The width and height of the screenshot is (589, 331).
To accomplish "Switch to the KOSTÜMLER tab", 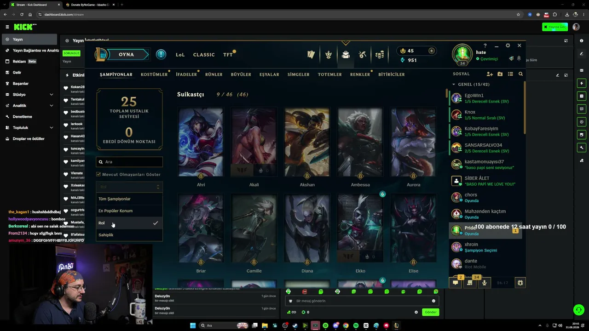I will (154, 74).
